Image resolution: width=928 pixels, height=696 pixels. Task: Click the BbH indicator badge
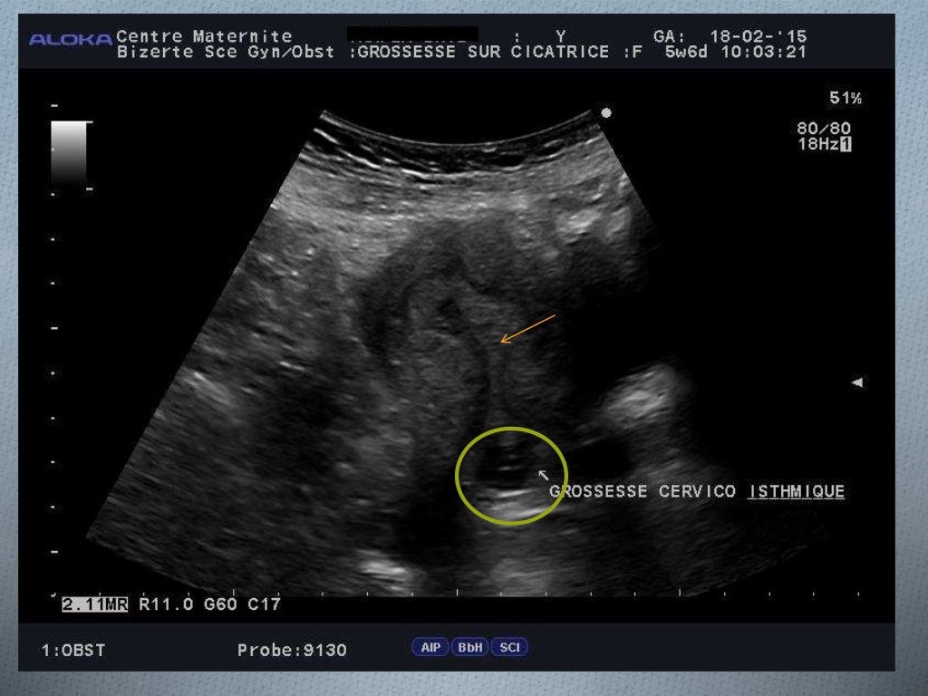[470, 647]
